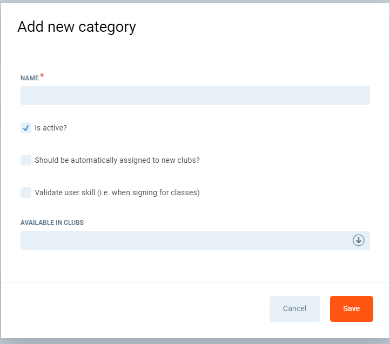This screenshot has width=390, height=344.
Task: Click the 'Is active?' label text
Action: 51,128
